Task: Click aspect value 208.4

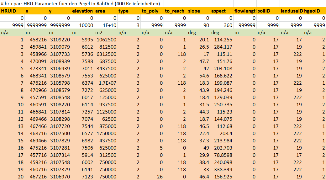Action: tap(222, 133)
